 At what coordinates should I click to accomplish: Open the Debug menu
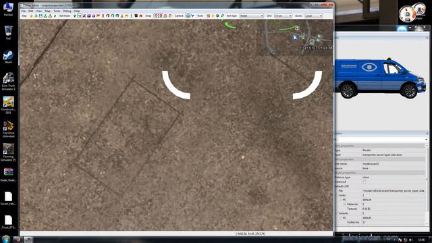[x=67, y=11]
